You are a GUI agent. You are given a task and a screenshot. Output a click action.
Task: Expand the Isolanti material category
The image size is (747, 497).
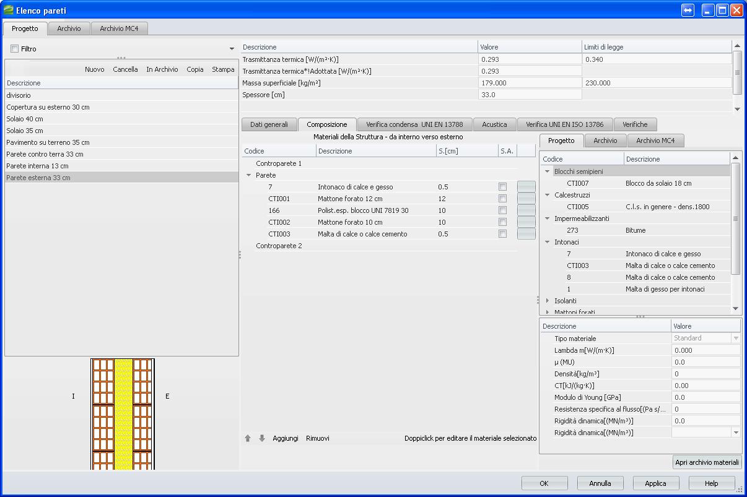[x=548, y=301]
